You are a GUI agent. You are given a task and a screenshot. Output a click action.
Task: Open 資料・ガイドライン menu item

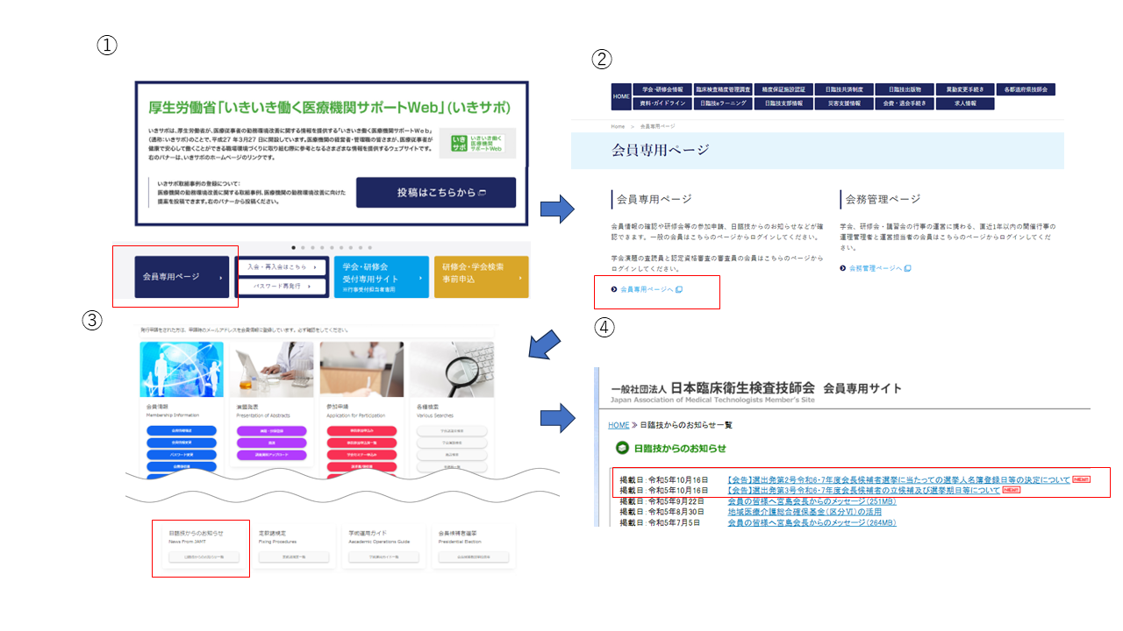(662, 103)
